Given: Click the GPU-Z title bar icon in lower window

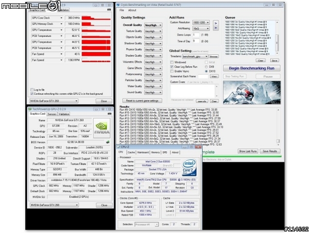Looking at the screenshot, I should pyautogui.click(x=30, y=109).
